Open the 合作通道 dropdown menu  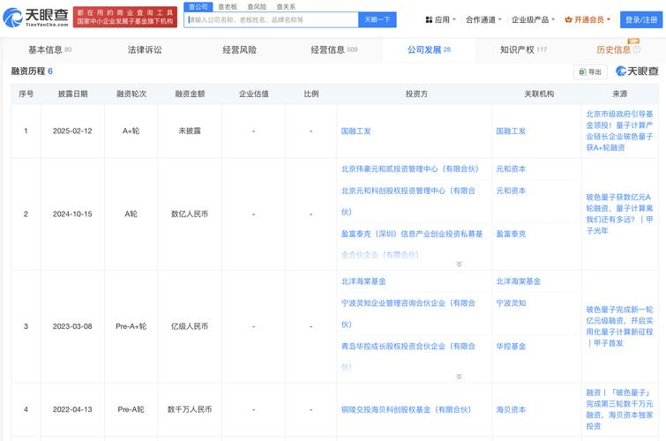[x=483, y=19]
